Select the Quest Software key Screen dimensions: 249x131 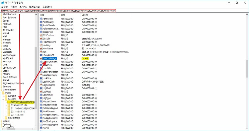(10, 77)
